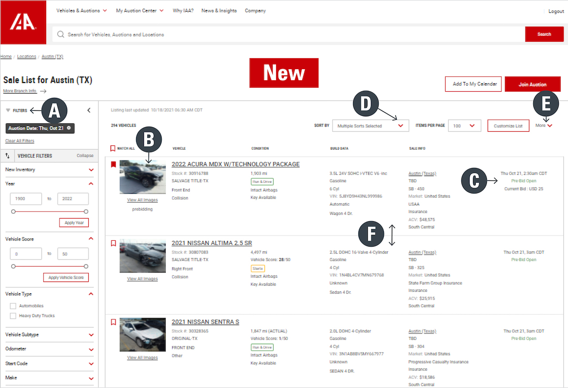Open the More dropdown
Screen dimensions: 568x388
pyautogui.click(x=544, y=125)
